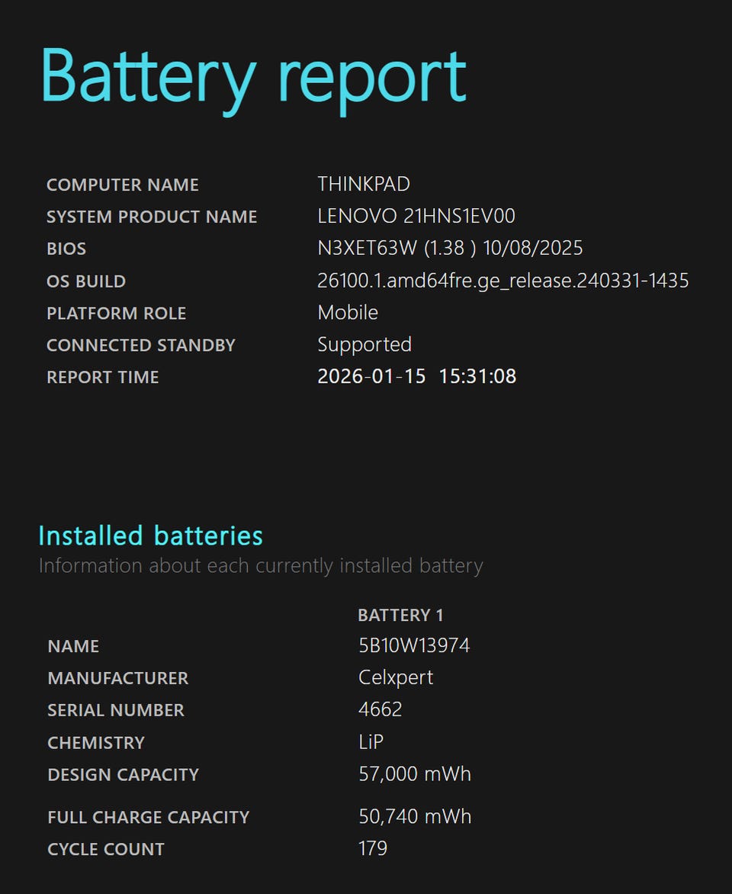Image resolution: width=732 pixels, height=894 pixels.
Task: Select the LENOVO 21HNS1EV00 product value
Action: [416, 216]
